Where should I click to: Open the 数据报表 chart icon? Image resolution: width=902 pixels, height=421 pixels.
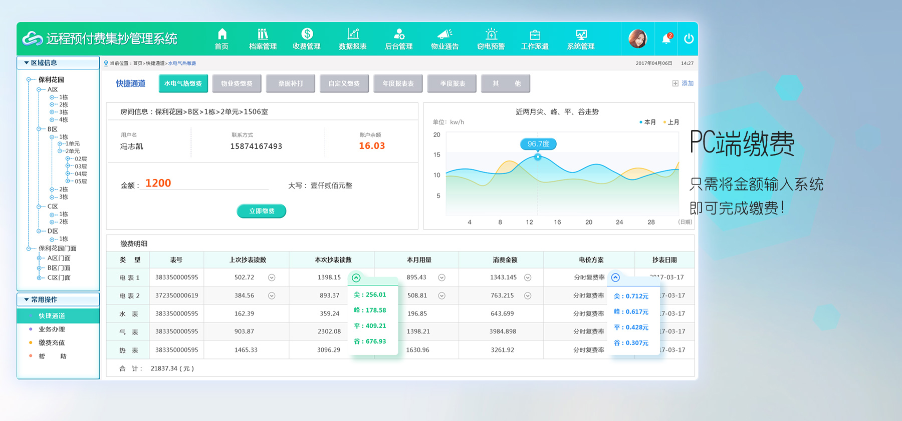(x=353, y=34)
